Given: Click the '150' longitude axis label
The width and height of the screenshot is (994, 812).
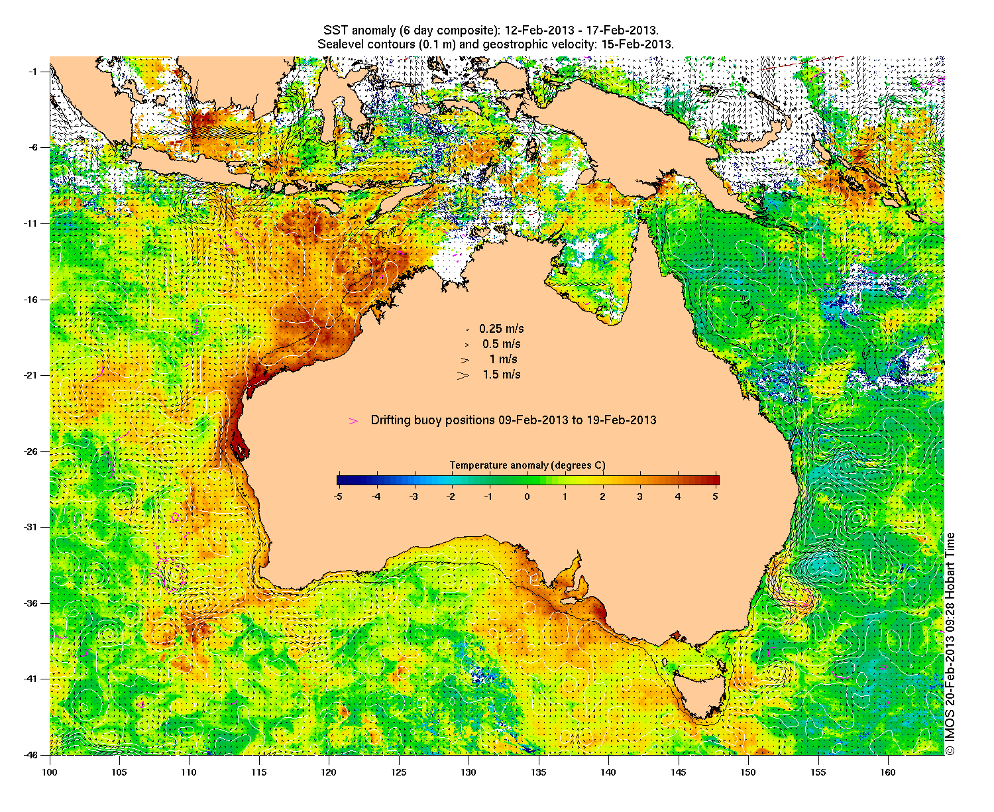Looking at the screenshot, I should point(748,772).
